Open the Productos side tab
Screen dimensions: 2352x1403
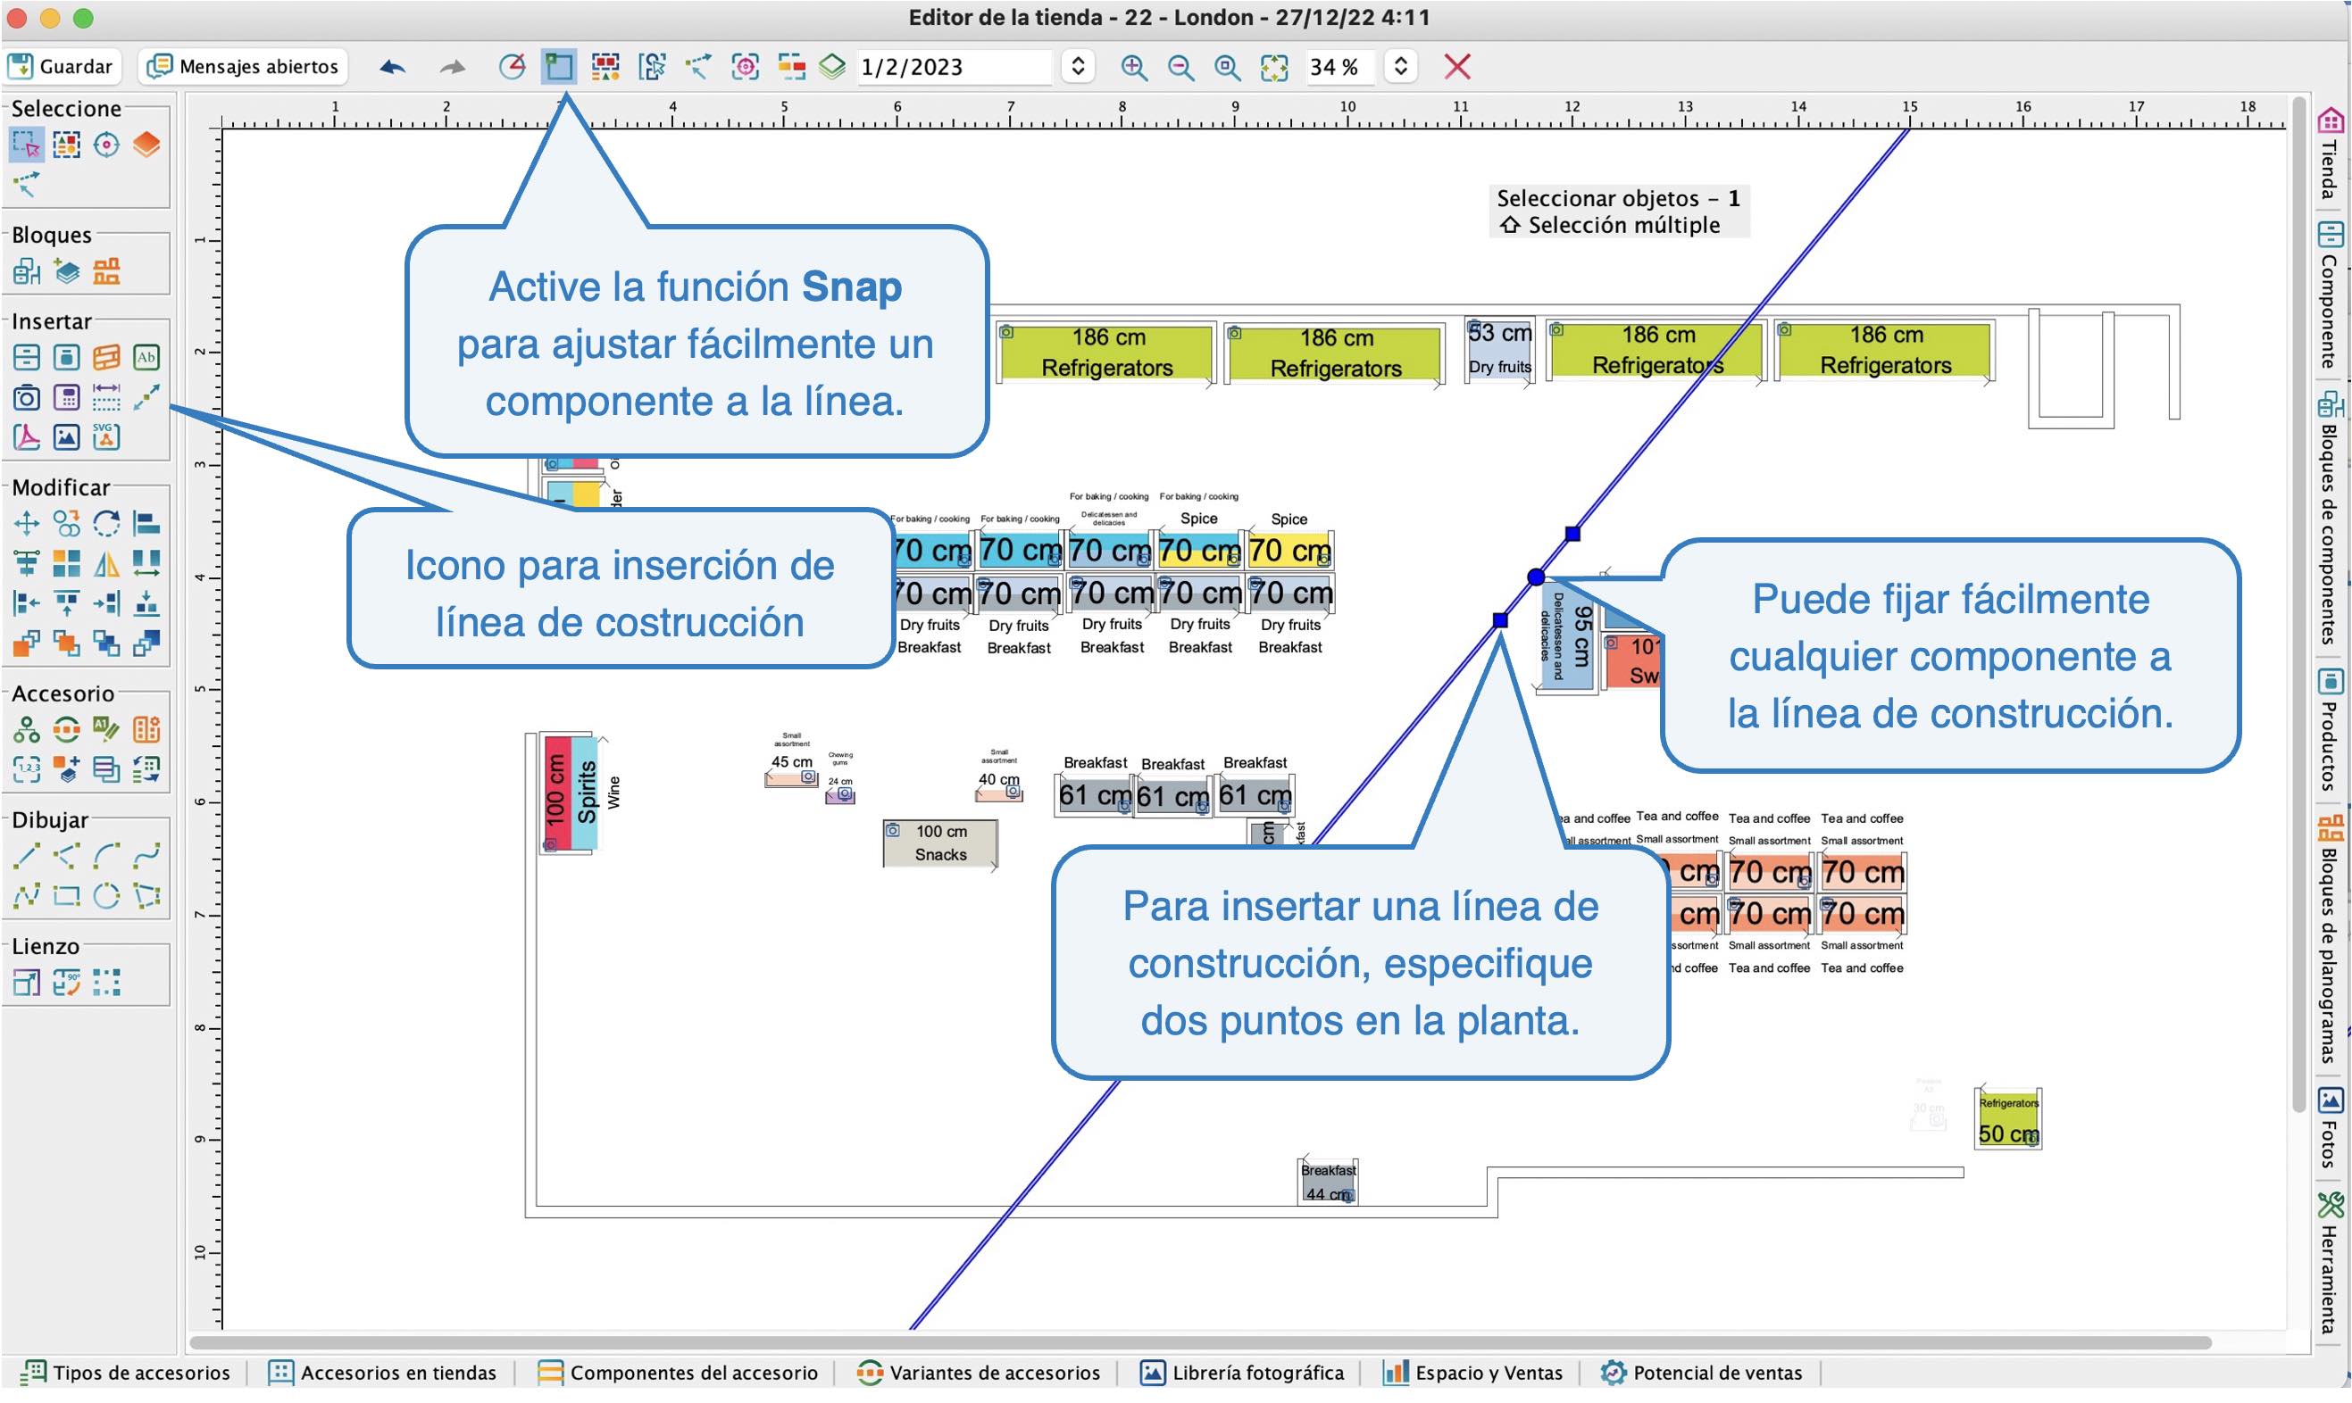tap(2330, 730)
